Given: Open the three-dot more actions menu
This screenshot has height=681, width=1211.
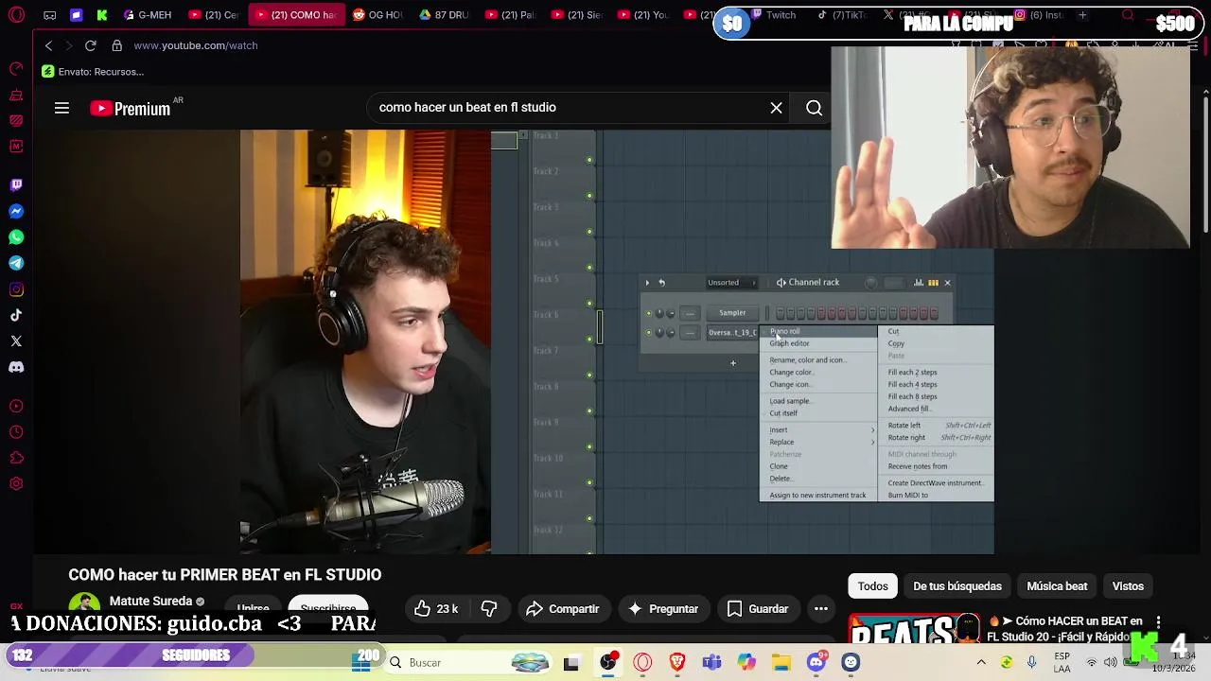Looking at the screenshot, I should click(x=821, y=609).
